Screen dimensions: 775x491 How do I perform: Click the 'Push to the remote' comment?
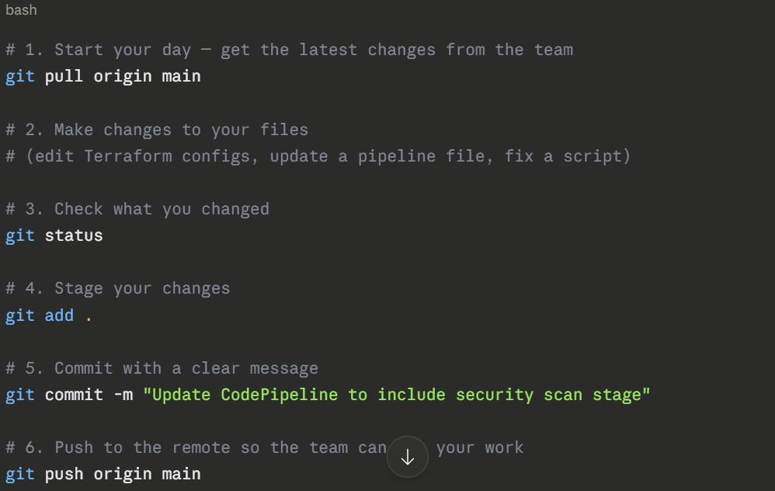pyautogui.click(x=196, y=447)
